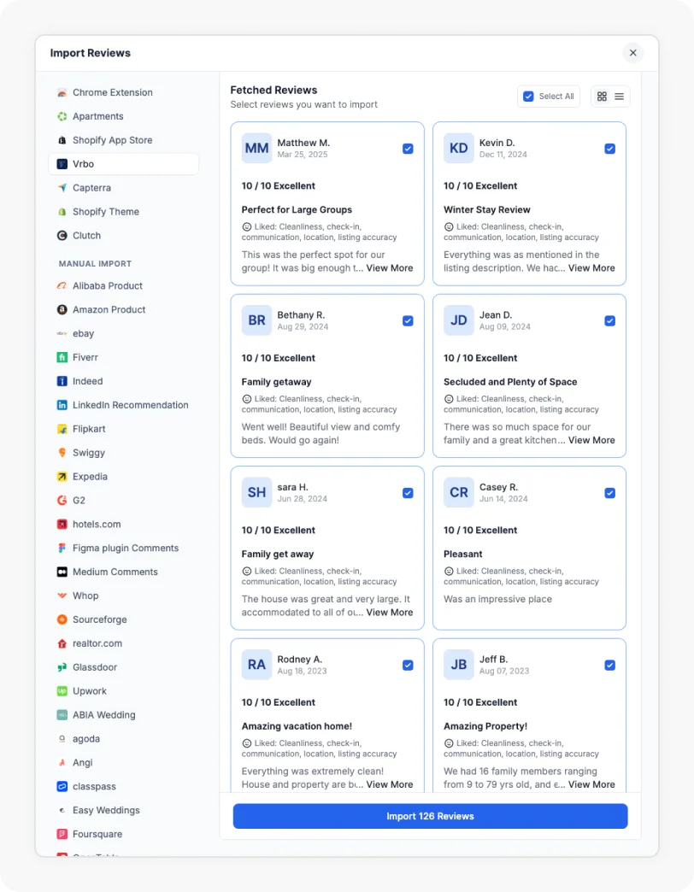Deselect Casey R.'s review checkbox

coord(609,493)
